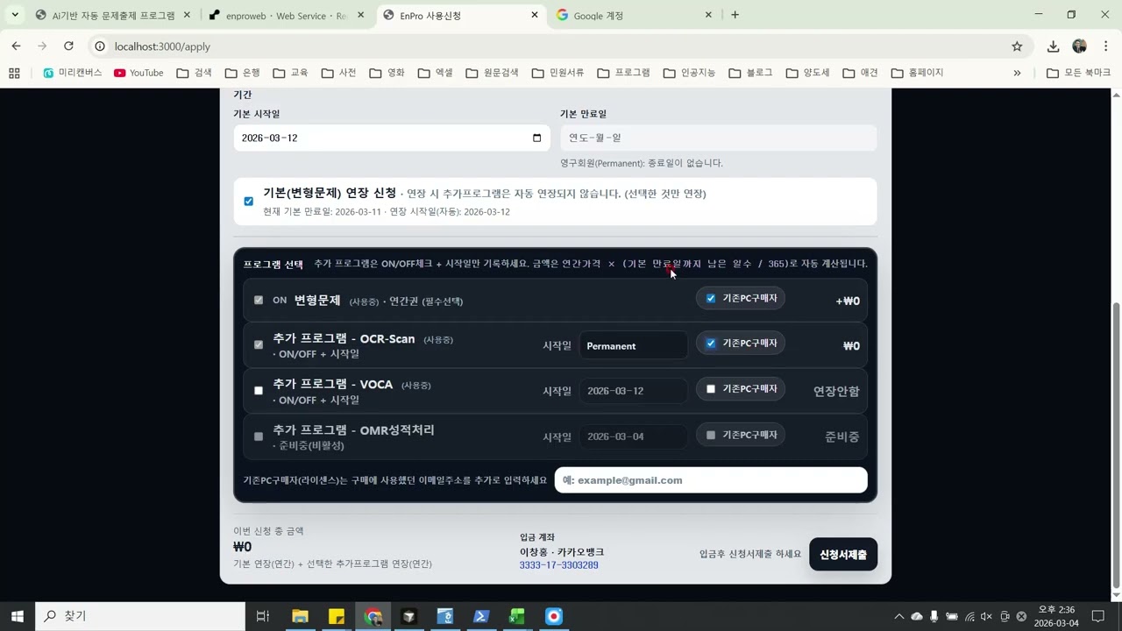Toggle the 기본(변형문제) 연장 신청 checkbox
The width and height of the screenshot is (1122, 631).
[249, 202]
